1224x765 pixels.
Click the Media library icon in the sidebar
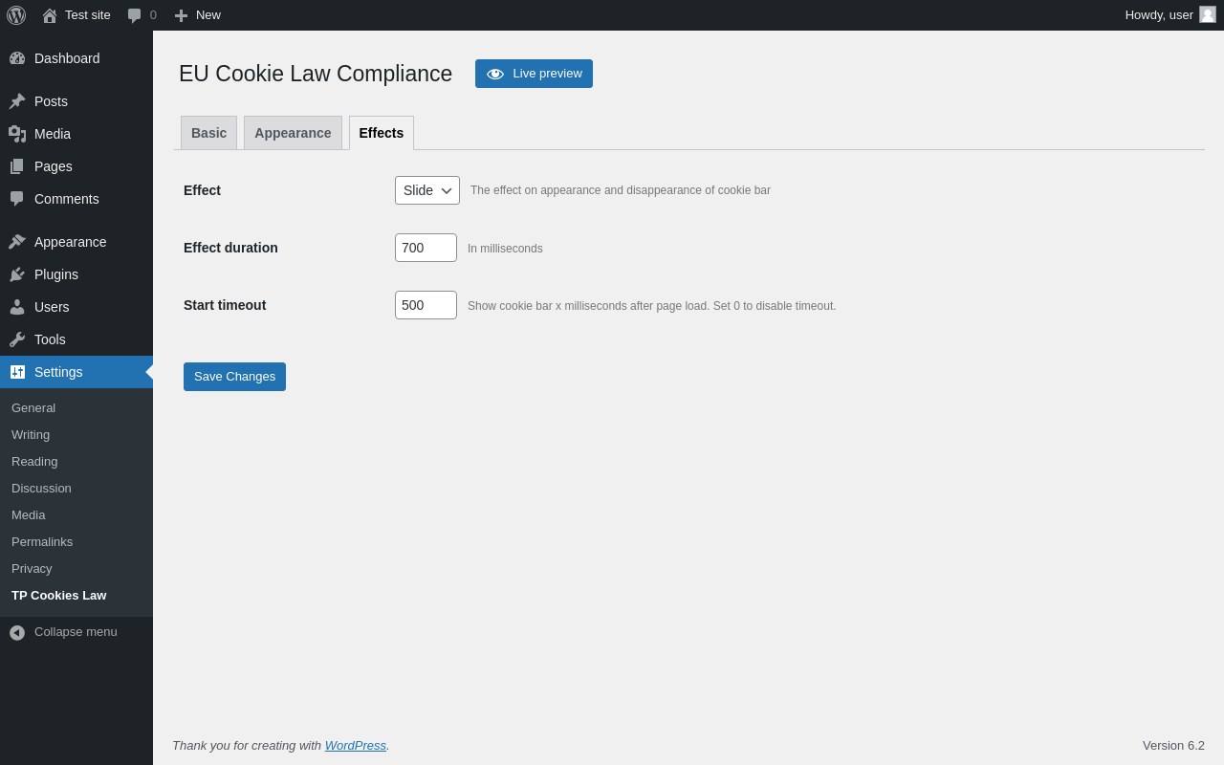pos(17,134)
